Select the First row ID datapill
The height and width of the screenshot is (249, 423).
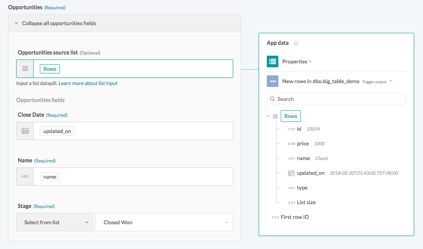295,217
